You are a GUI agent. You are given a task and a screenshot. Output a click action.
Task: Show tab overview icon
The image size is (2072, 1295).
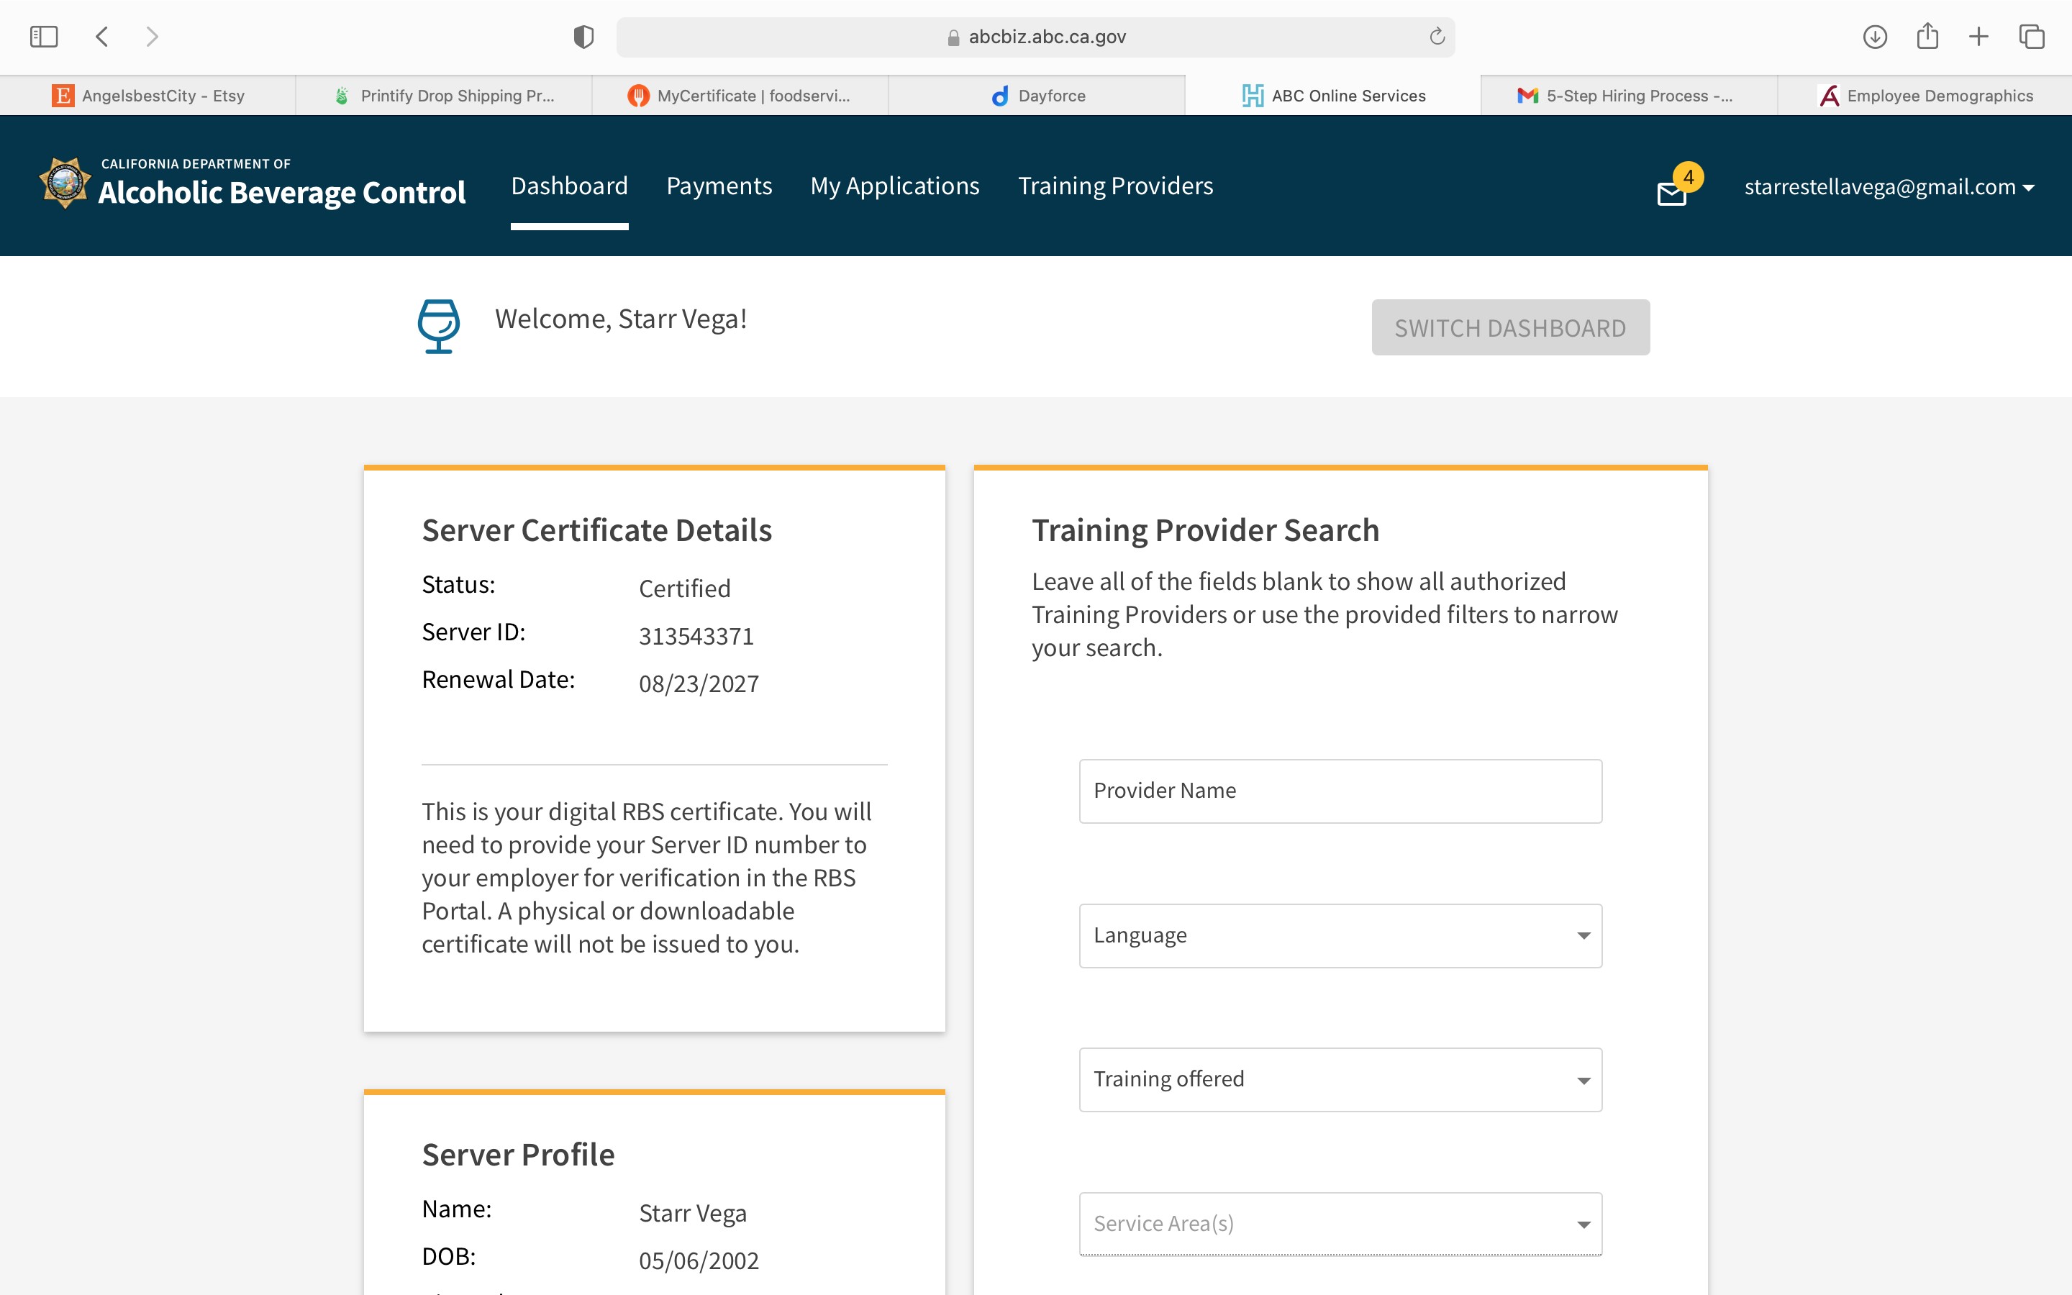click(x=2031, y=37)
